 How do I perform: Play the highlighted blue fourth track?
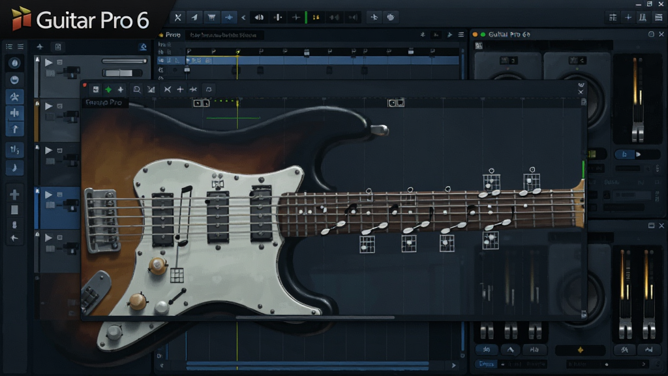48,195
